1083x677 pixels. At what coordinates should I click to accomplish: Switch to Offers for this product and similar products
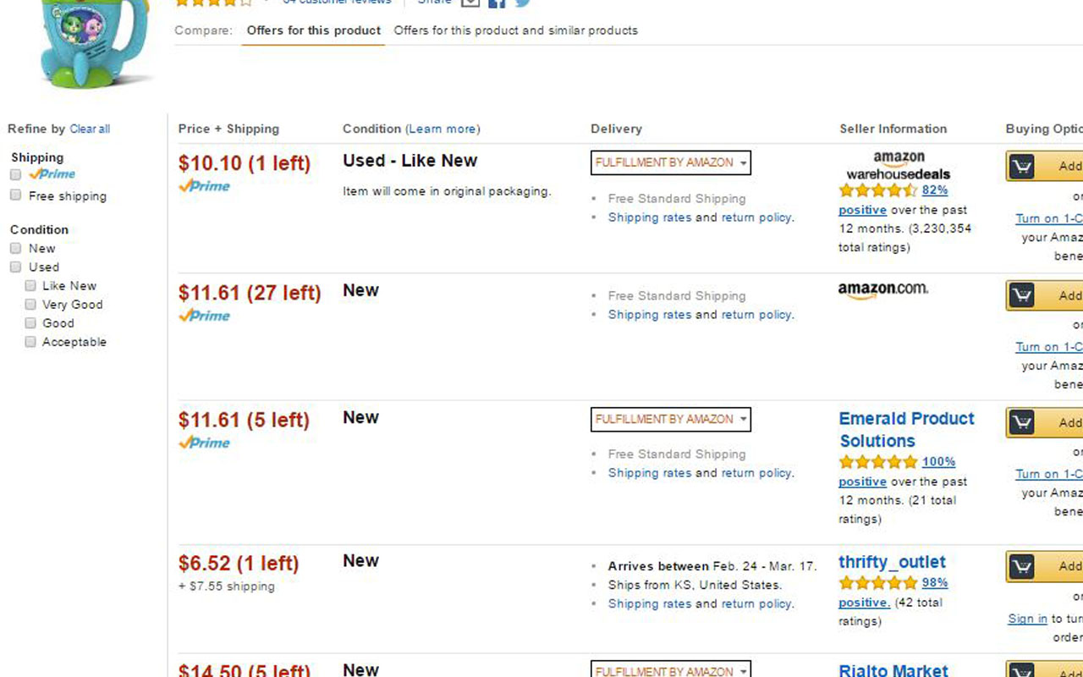514,30
